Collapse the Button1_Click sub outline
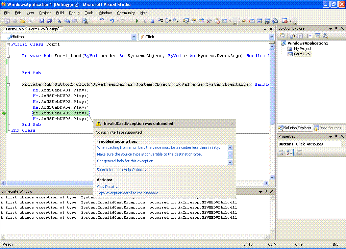 (x=8, y=85)
